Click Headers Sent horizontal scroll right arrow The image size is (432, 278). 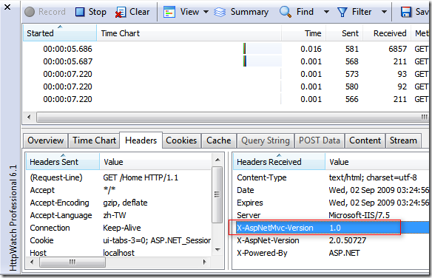point(204,262)
